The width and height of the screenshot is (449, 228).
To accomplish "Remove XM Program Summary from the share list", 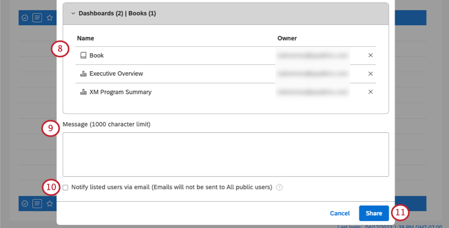I will pyautogui.click(x=370, y=92).
